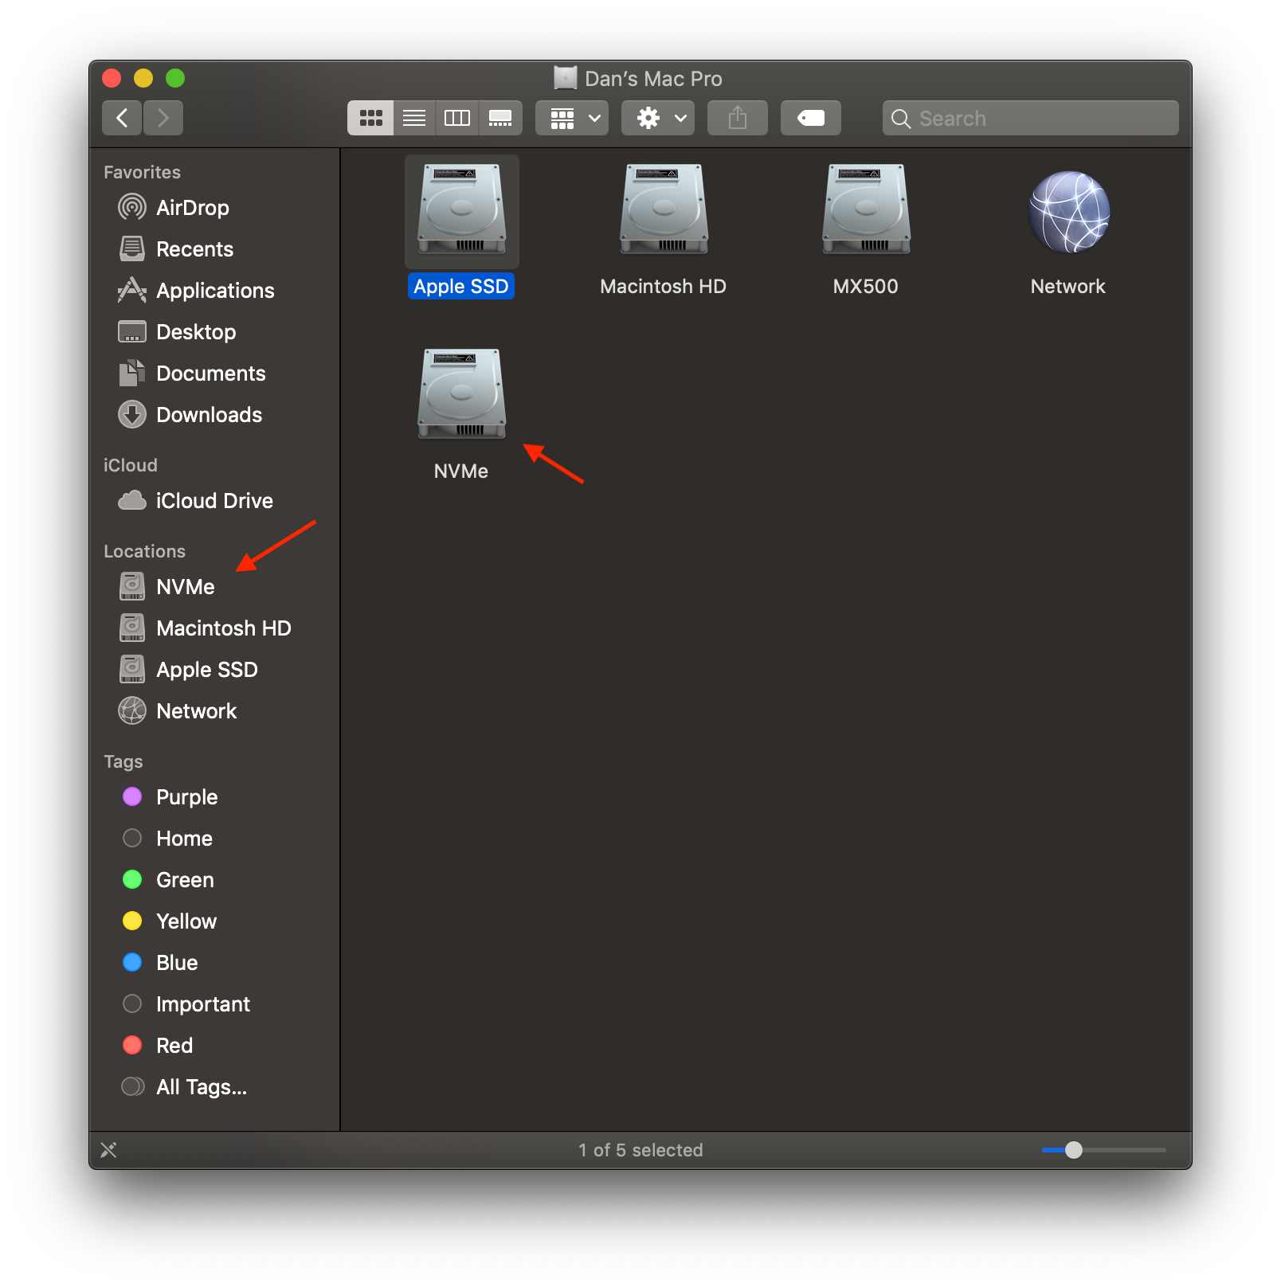Viewport: 1281px width, 1287px height.
Task: Click the icon size slider
Action: click(x=1104, y=1150)
